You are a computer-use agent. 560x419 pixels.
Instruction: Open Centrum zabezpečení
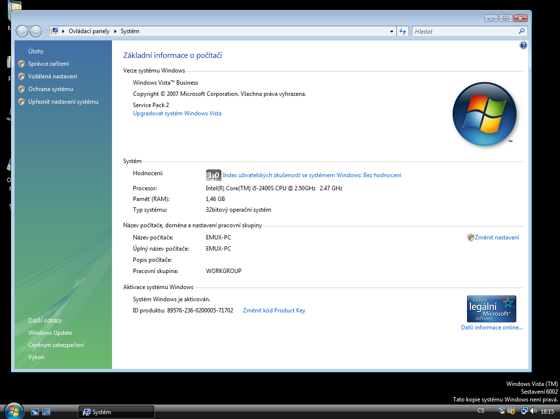(x=56, y=345)
